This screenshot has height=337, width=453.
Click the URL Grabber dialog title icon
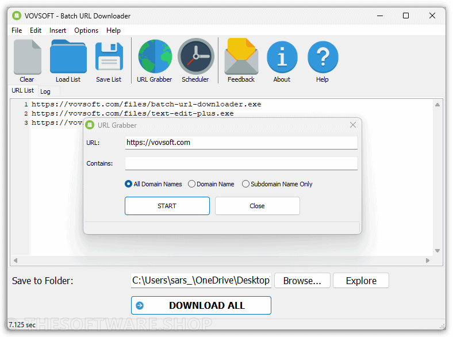click(90, 125)
